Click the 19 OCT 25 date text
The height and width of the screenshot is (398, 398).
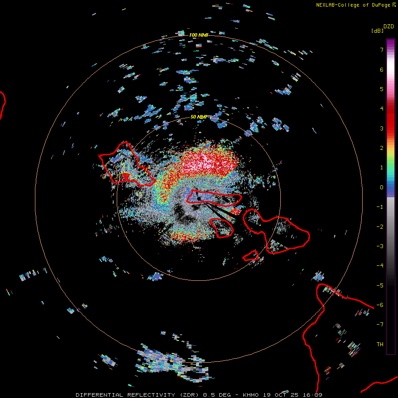[282, 395]
